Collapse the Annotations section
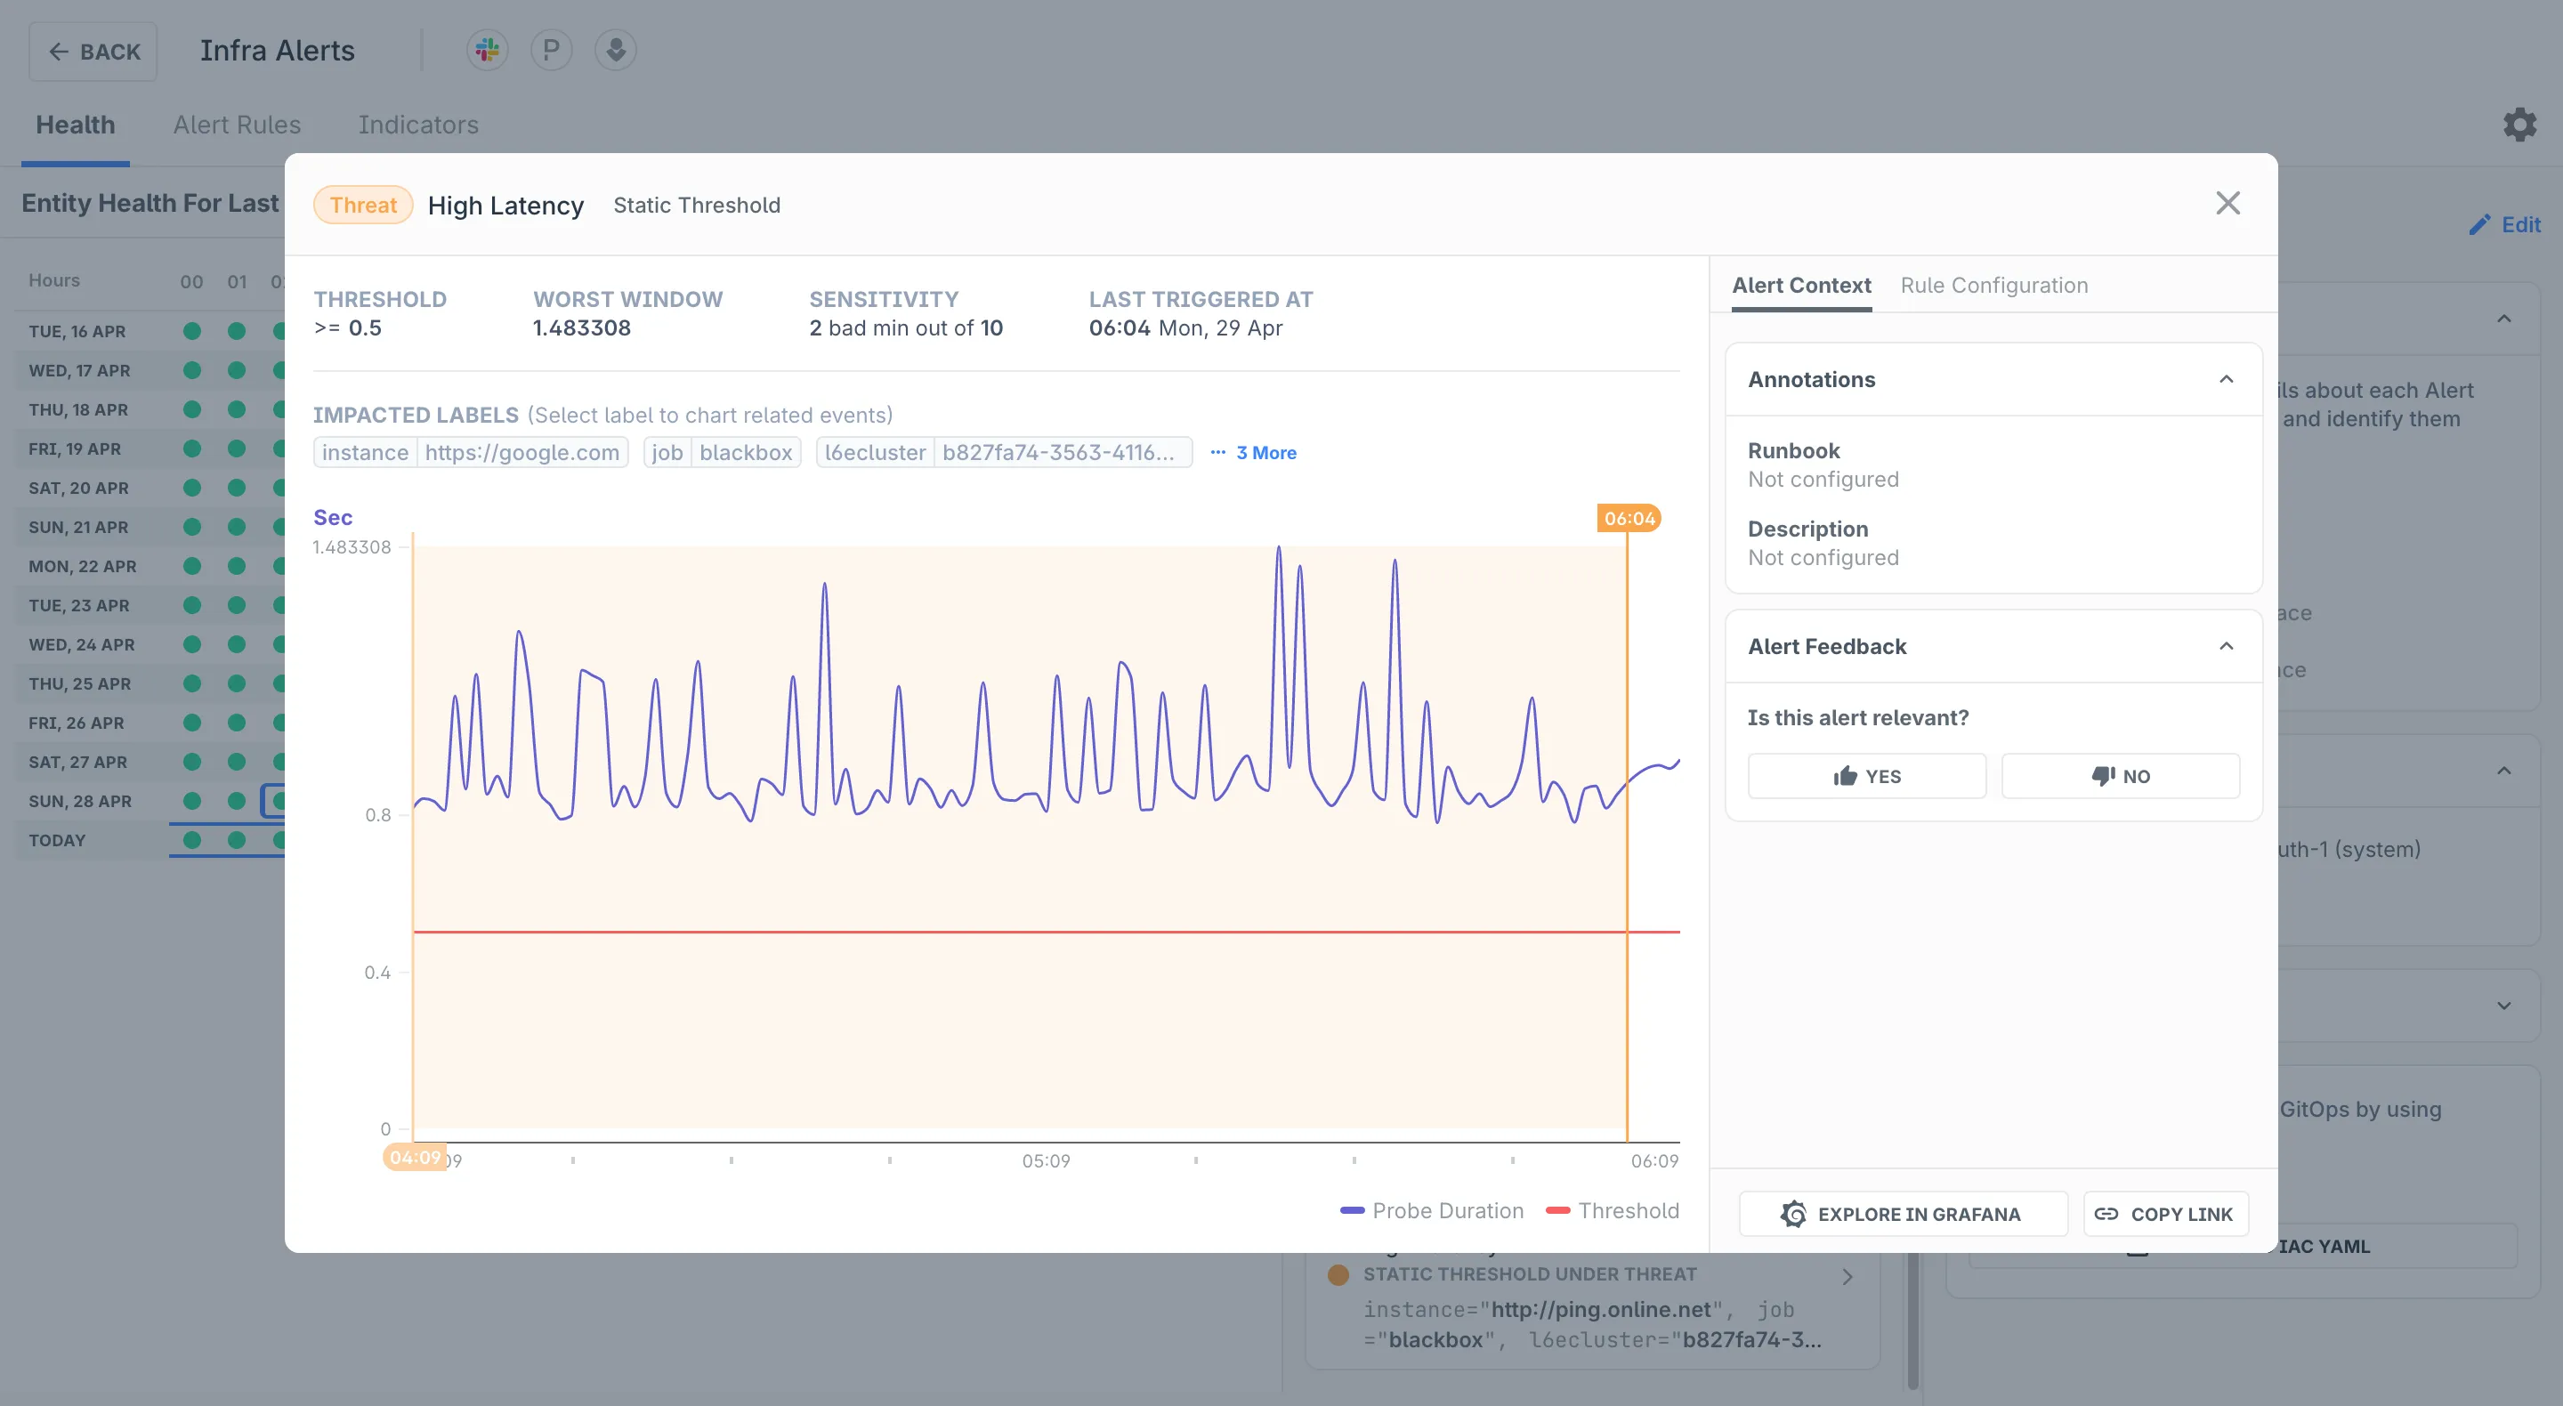Image resolution: width=2563 pixels, height=1406 pixels. [x=2227, y=379]
